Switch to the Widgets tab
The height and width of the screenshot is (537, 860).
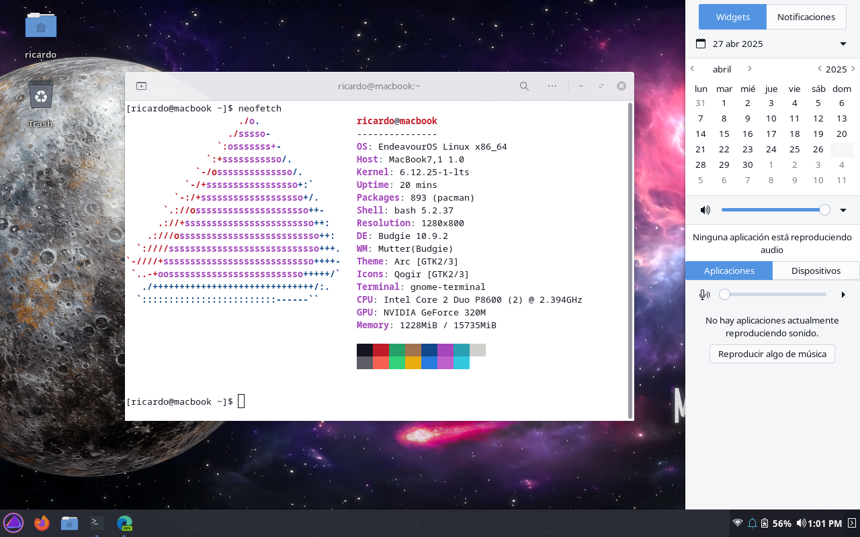click(732, 17)
